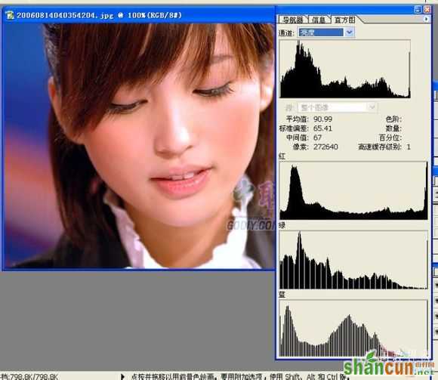Minimize the Histogram palette window
Screen dimensions: 438x380
coord(418,10)
